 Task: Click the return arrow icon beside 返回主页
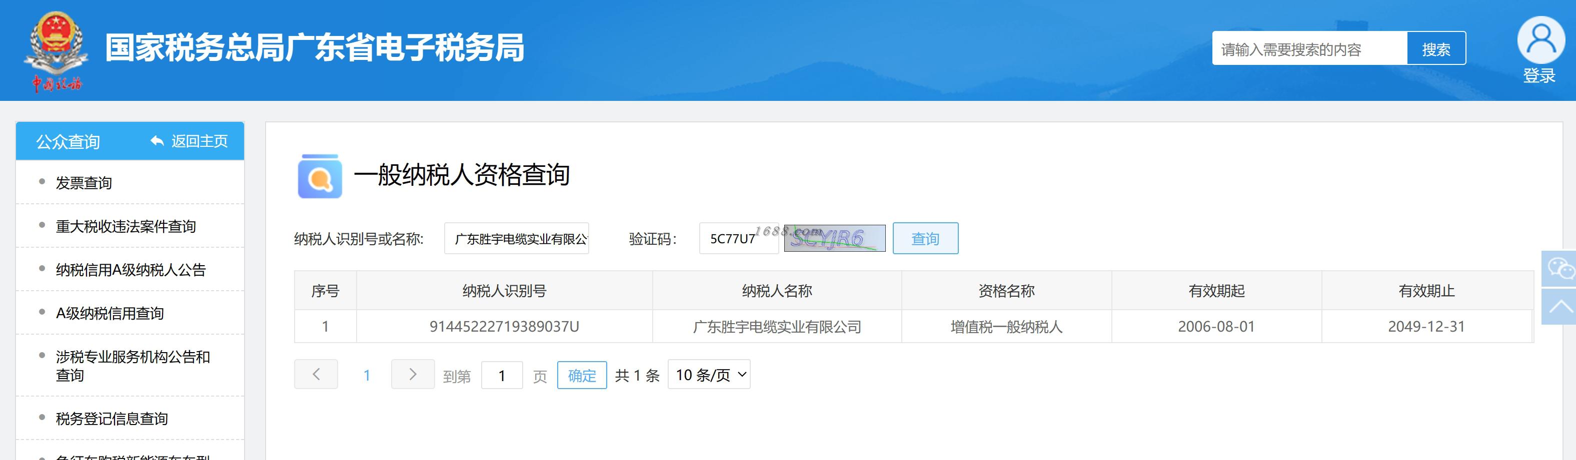[x=157, y=141]
